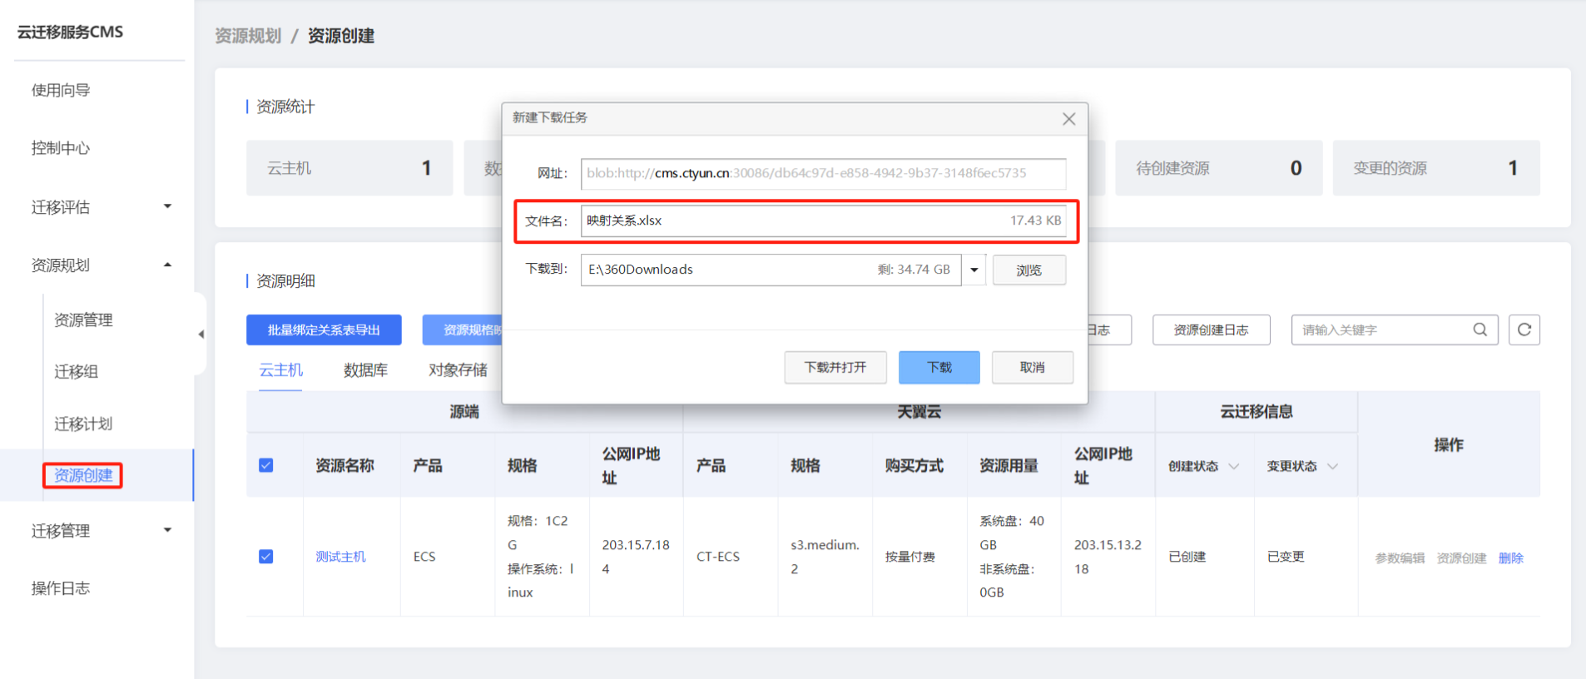
Task: Go to 迁移组 submenu item
Action: (x=76, y=371)
